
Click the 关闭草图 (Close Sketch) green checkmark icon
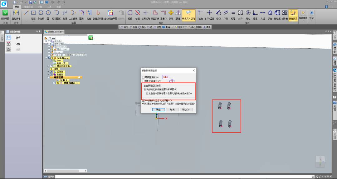[5, 13]
